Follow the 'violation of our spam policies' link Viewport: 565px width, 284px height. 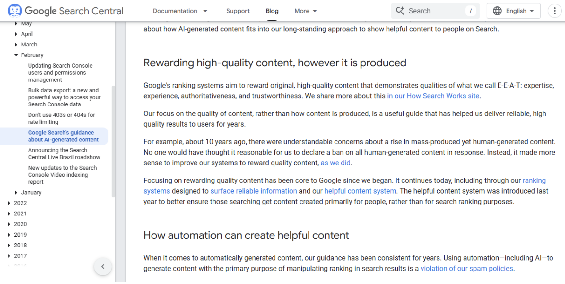[467, 268]
